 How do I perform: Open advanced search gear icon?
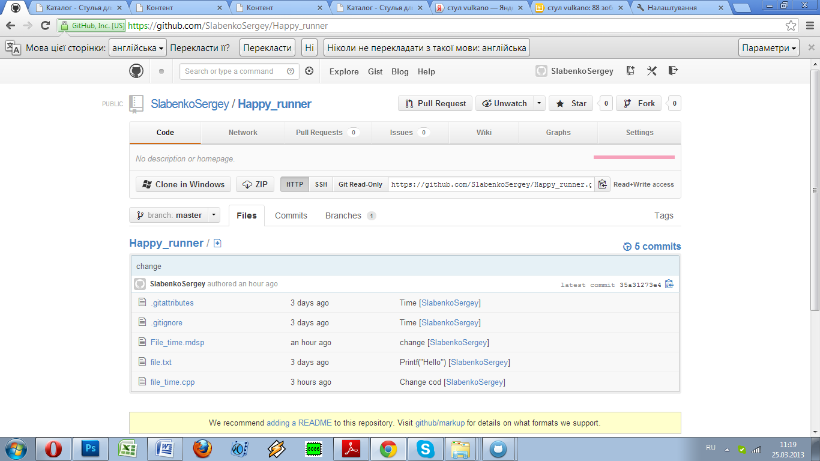pos(309,71)
